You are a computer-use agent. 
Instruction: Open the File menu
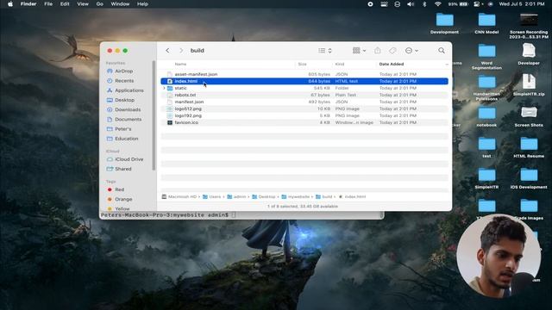click(48, 4)
